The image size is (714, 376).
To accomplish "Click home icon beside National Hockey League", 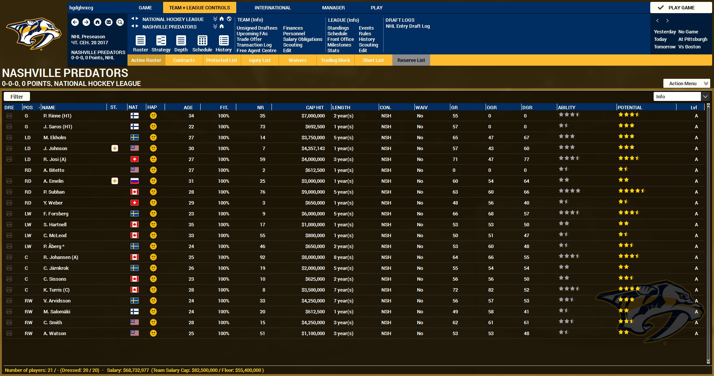I will (x=222, y=19).
